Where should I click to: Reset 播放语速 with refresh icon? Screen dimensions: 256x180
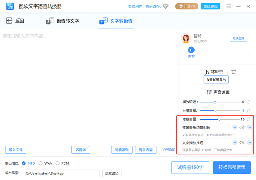(x=248, y=102)
